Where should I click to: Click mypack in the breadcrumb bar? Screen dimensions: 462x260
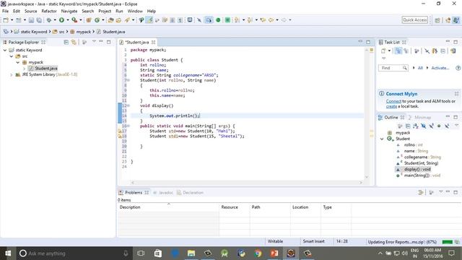click(84, 32)
